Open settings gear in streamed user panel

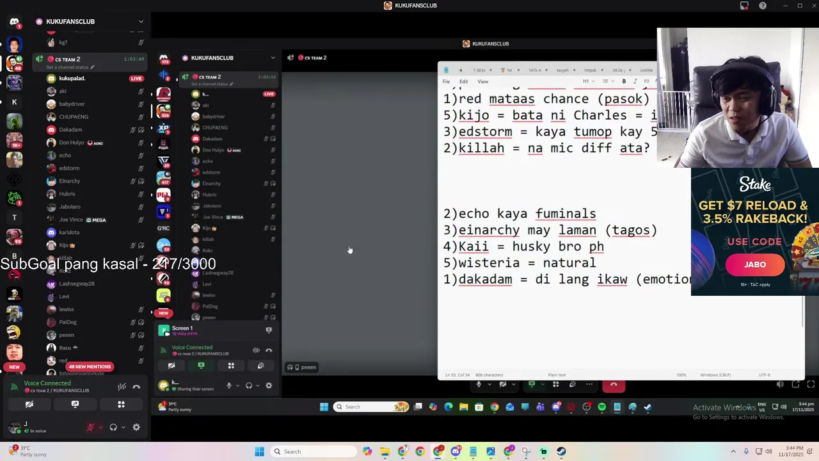[269, 385]
